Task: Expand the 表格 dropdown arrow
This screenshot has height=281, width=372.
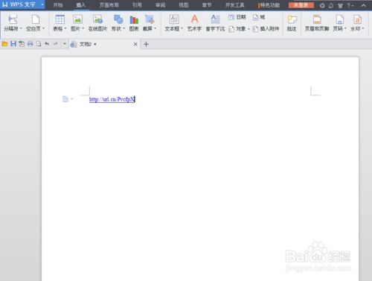Action: (65, 28)
